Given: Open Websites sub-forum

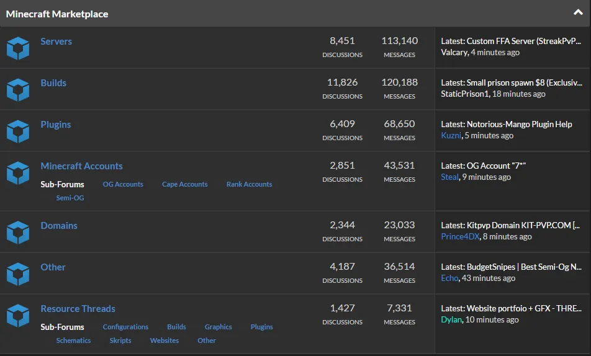Looking at the screenshot, I should click(165, 340).
